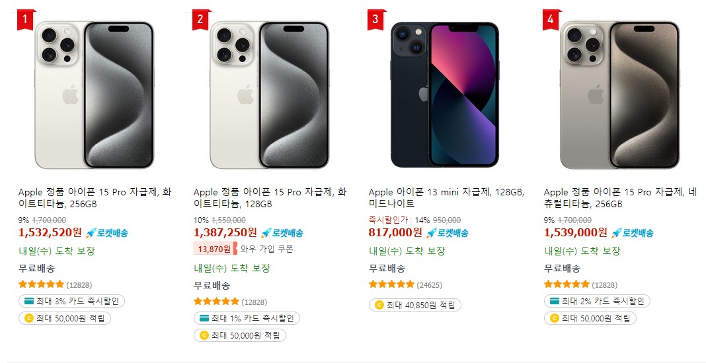706x363 pixels.
Task: Click the red rank 3 ribbon badge
Action: (x=376, y=19)
